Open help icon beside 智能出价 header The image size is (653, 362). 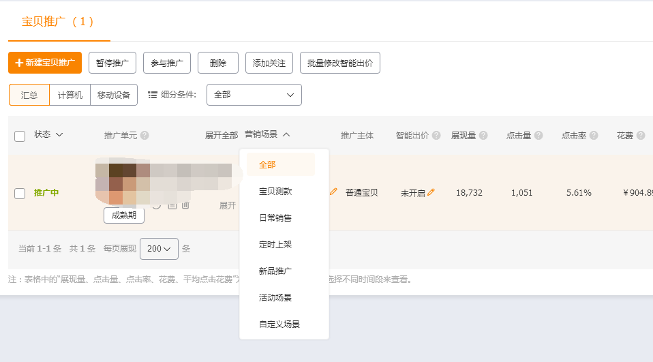click(436, 136)
